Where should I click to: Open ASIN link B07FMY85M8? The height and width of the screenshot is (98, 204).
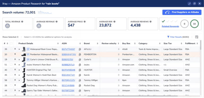point(68,70)
